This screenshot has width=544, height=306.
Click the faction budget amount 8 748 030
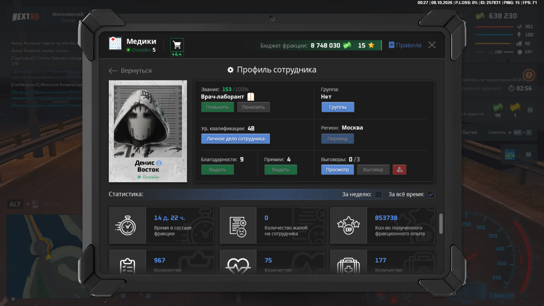tap(325, 45)
